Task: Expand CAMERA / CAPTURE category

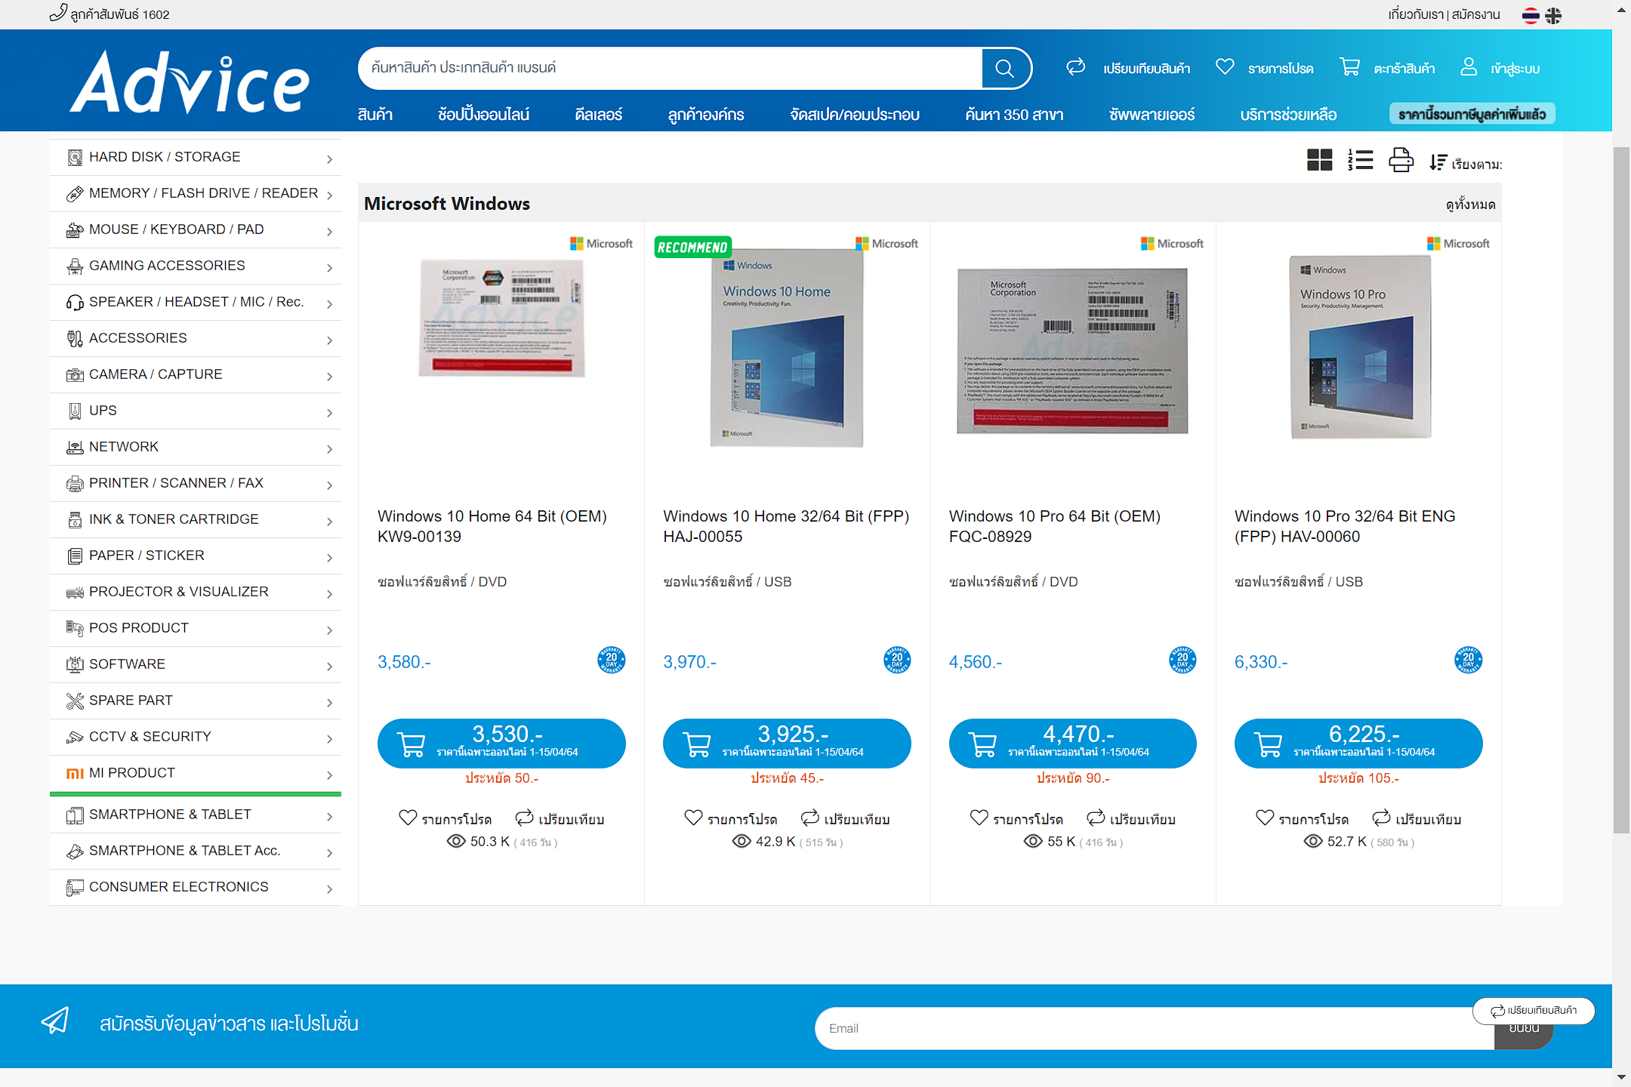Action: click(x=195, y=374)
